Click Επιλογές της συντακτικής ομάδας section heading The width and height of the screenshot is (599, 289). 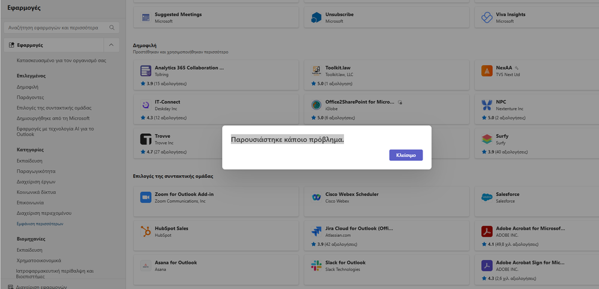pos(173,176)
